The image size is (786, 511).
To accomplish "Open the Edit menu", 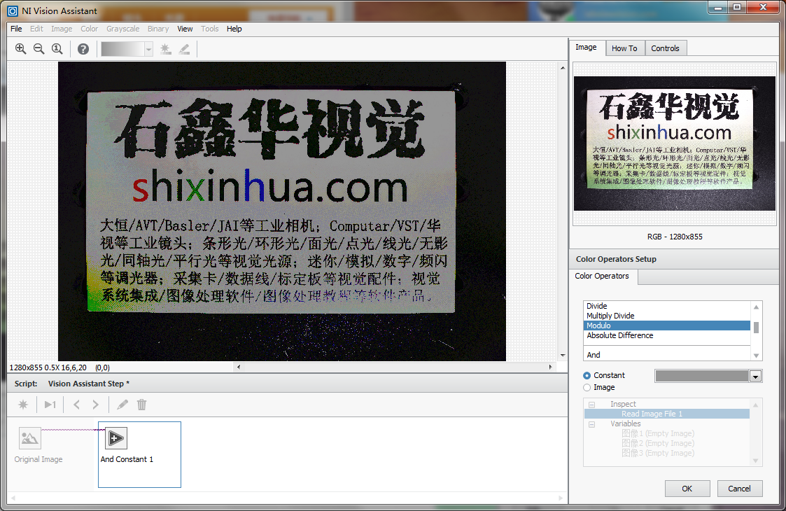I will coord(36,29).
